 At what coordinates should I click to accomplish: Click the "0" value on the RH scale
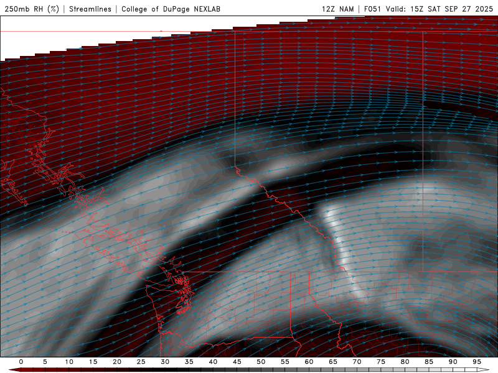tap(21, 362)
